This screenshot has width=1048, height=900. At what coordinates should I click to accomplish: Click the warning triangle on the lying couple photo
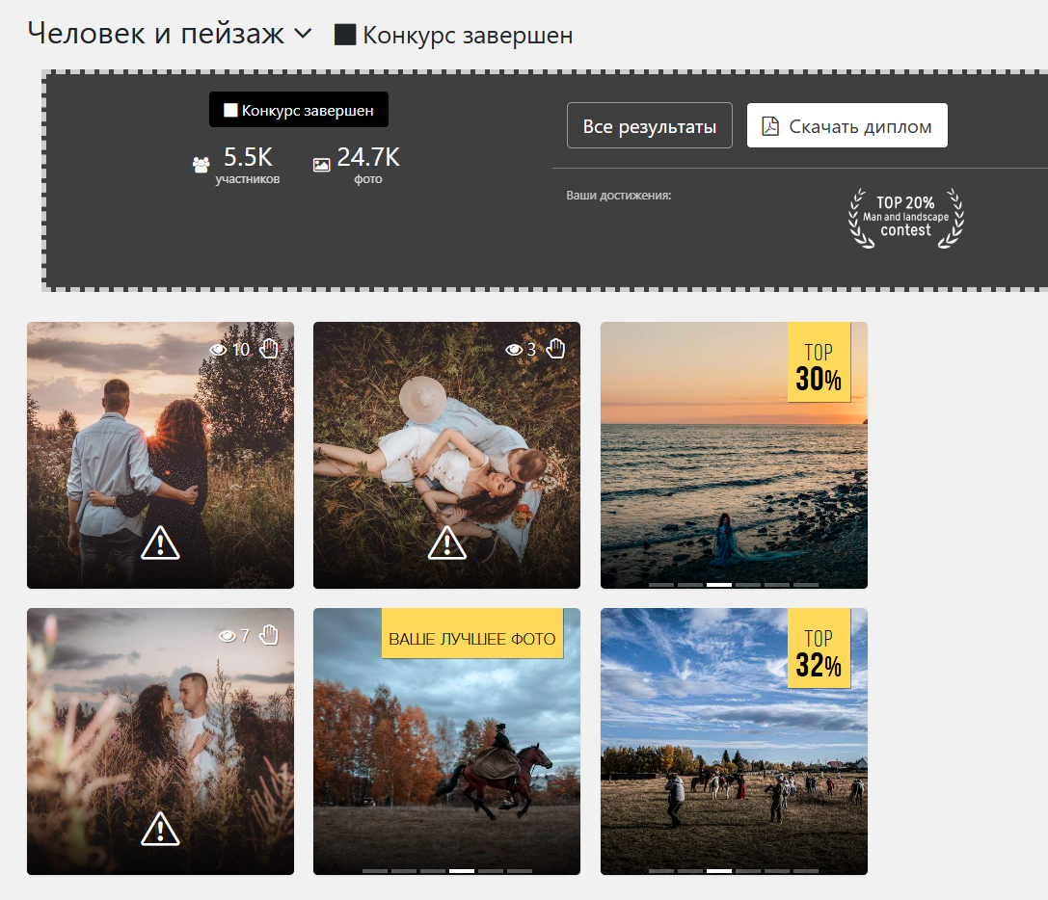445,542
